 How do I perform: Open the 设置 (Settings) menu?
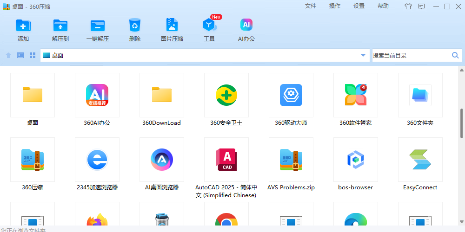click(x=359, y=6)
